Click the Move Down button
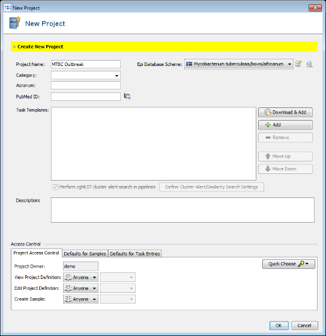The width and height of the screenshot is (326, 336). [x=285, y=169]
